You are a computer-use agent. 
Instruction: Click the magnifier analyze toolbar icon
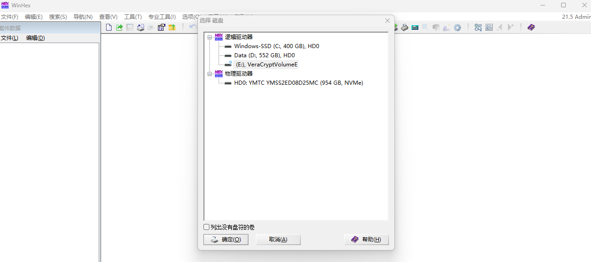point(425,27)
